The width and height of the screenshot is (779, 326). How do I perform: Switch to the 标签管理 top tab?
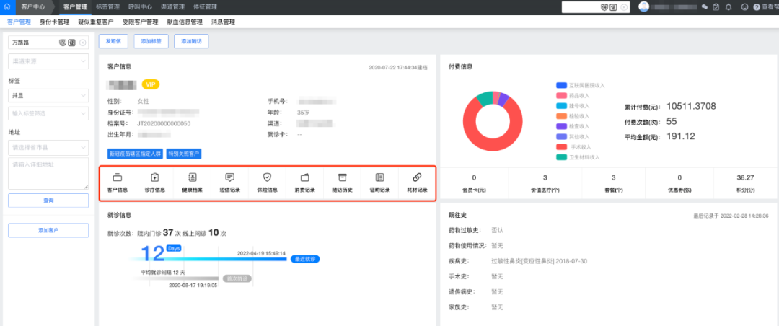[x=107, y=7]
